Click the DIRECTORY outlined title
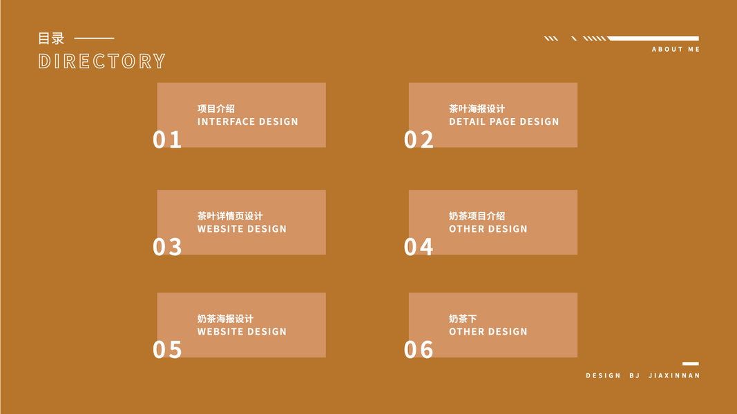 [x=102, y=61]
